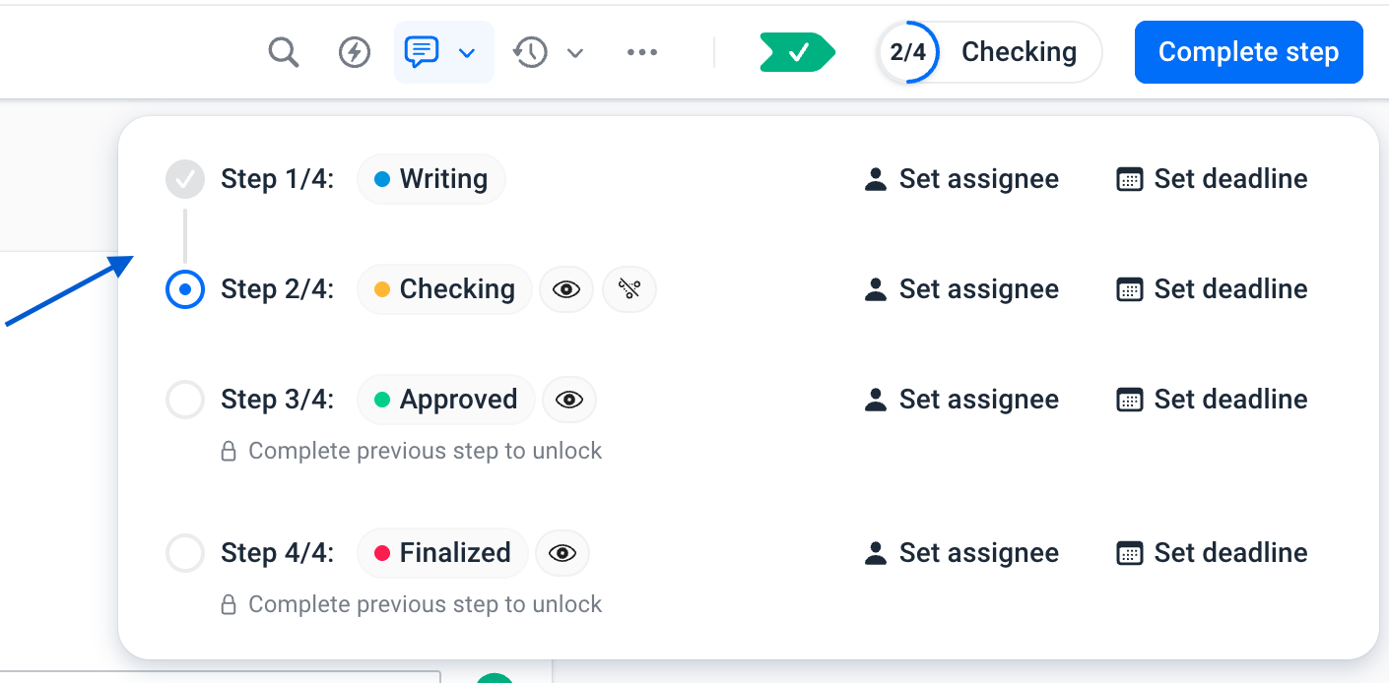Open the three-dot more options menu
Viewport: 1389px width, 683px height.
tap(642, 52)
